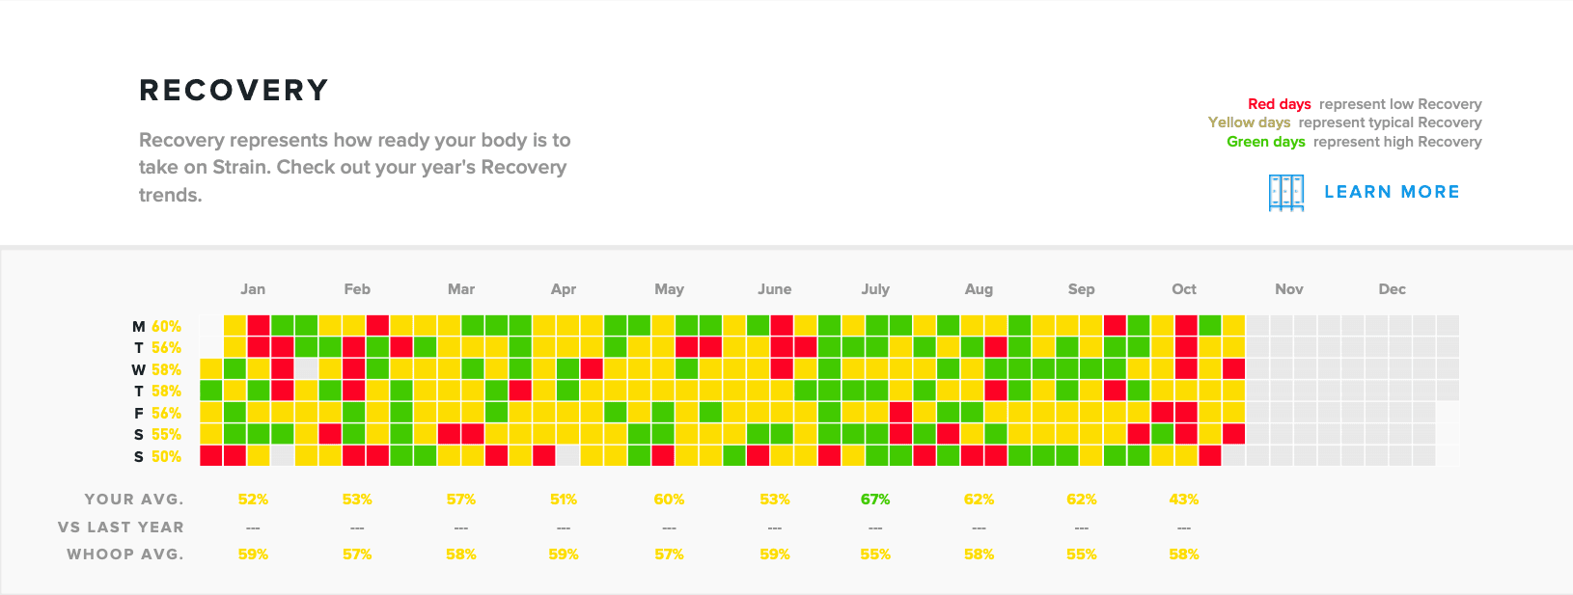This screenshot has height=595, width=1573.
Task: Click the RECOVERY page heading
Action: coord(234,89)
